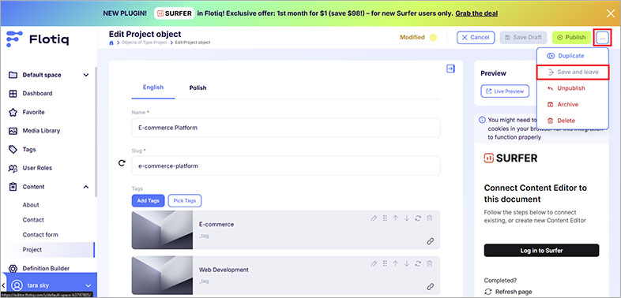Choose Delete from the actions menu
621x298 pixels.
[572, 121]
